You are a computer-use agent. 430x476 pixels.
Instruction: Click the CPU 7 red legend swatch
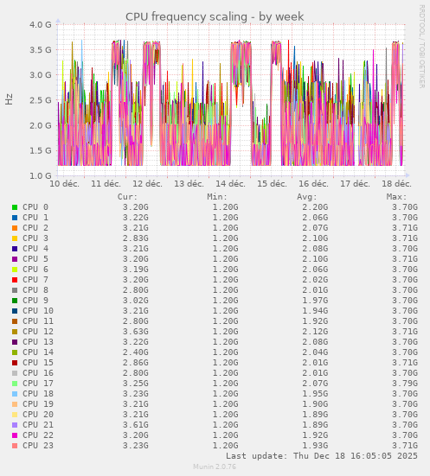15,280
